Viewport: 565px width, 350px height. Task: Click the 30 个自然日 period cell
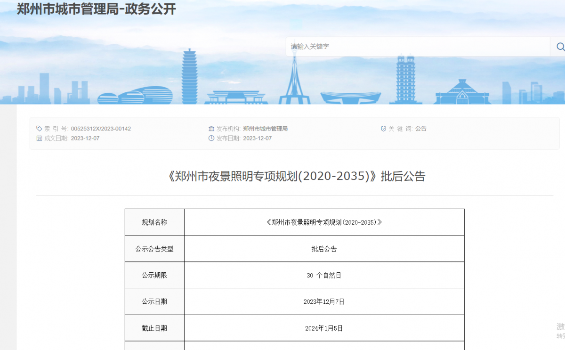click(324, 275)
